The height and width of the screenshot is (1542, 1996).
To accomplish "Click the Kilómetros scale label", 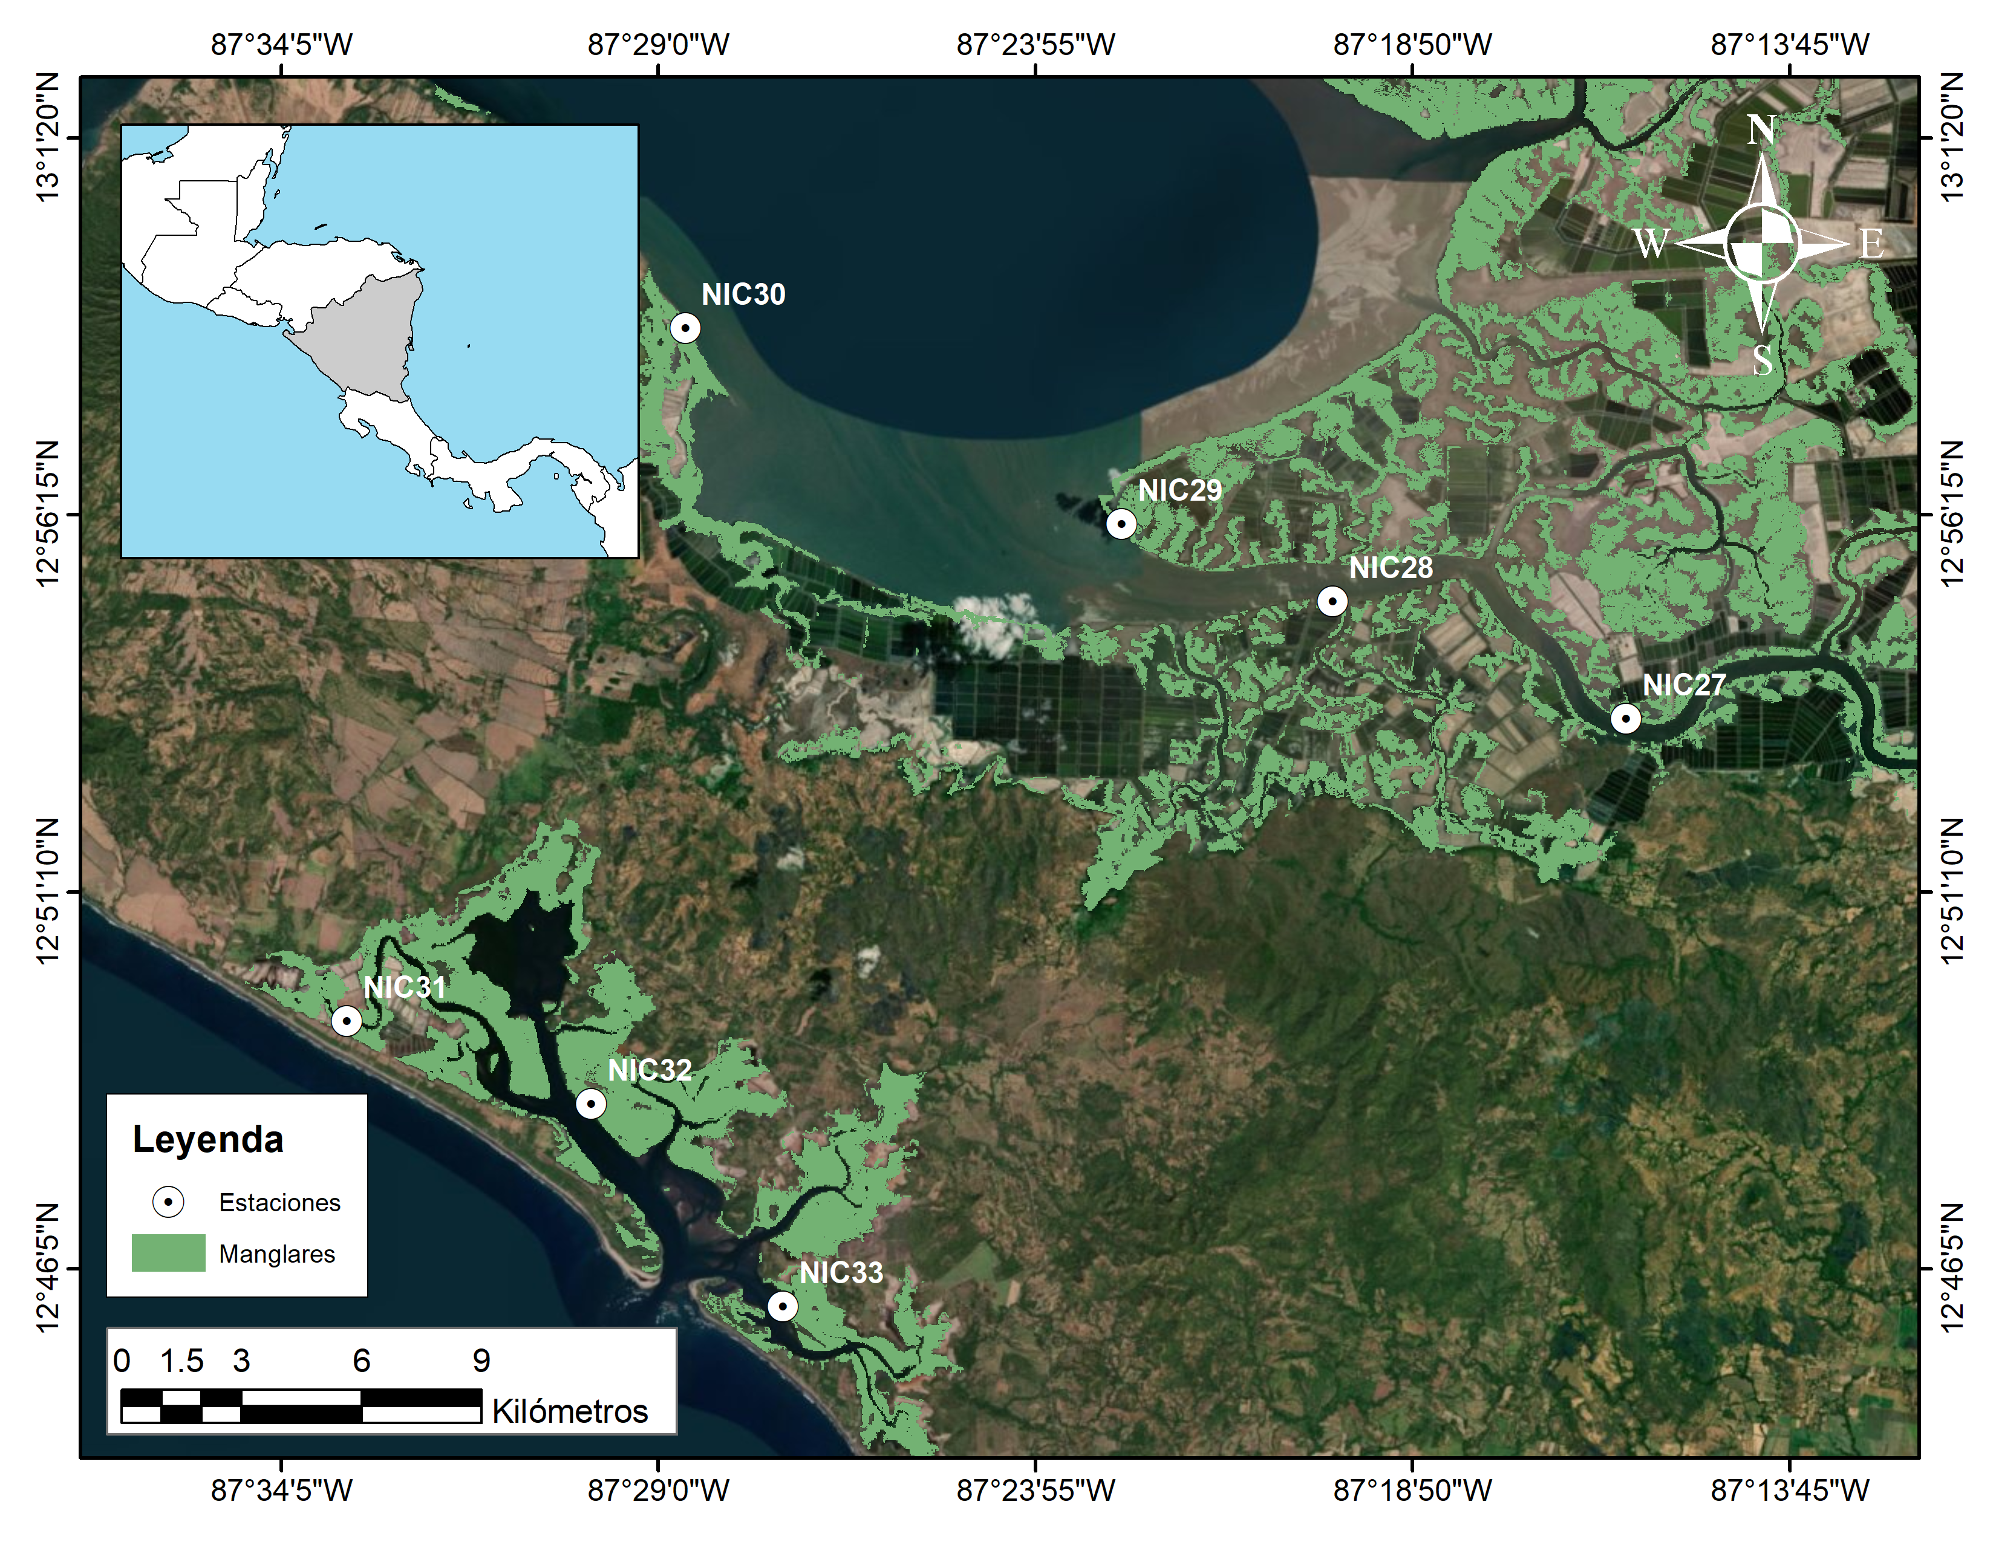I will 569,1411.
